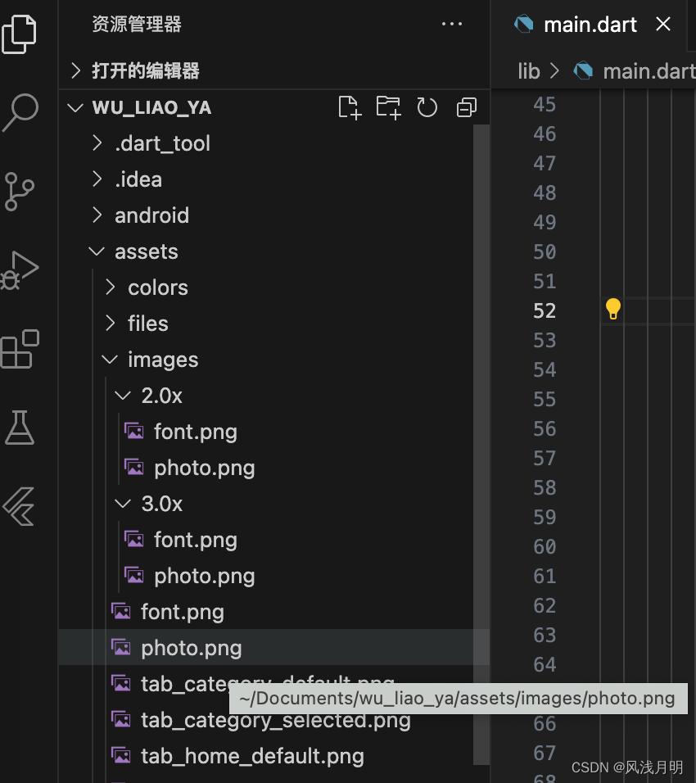Open the Flutter sidebar view
The width and height of the screenshot is (696, 783).
[19, 506]
